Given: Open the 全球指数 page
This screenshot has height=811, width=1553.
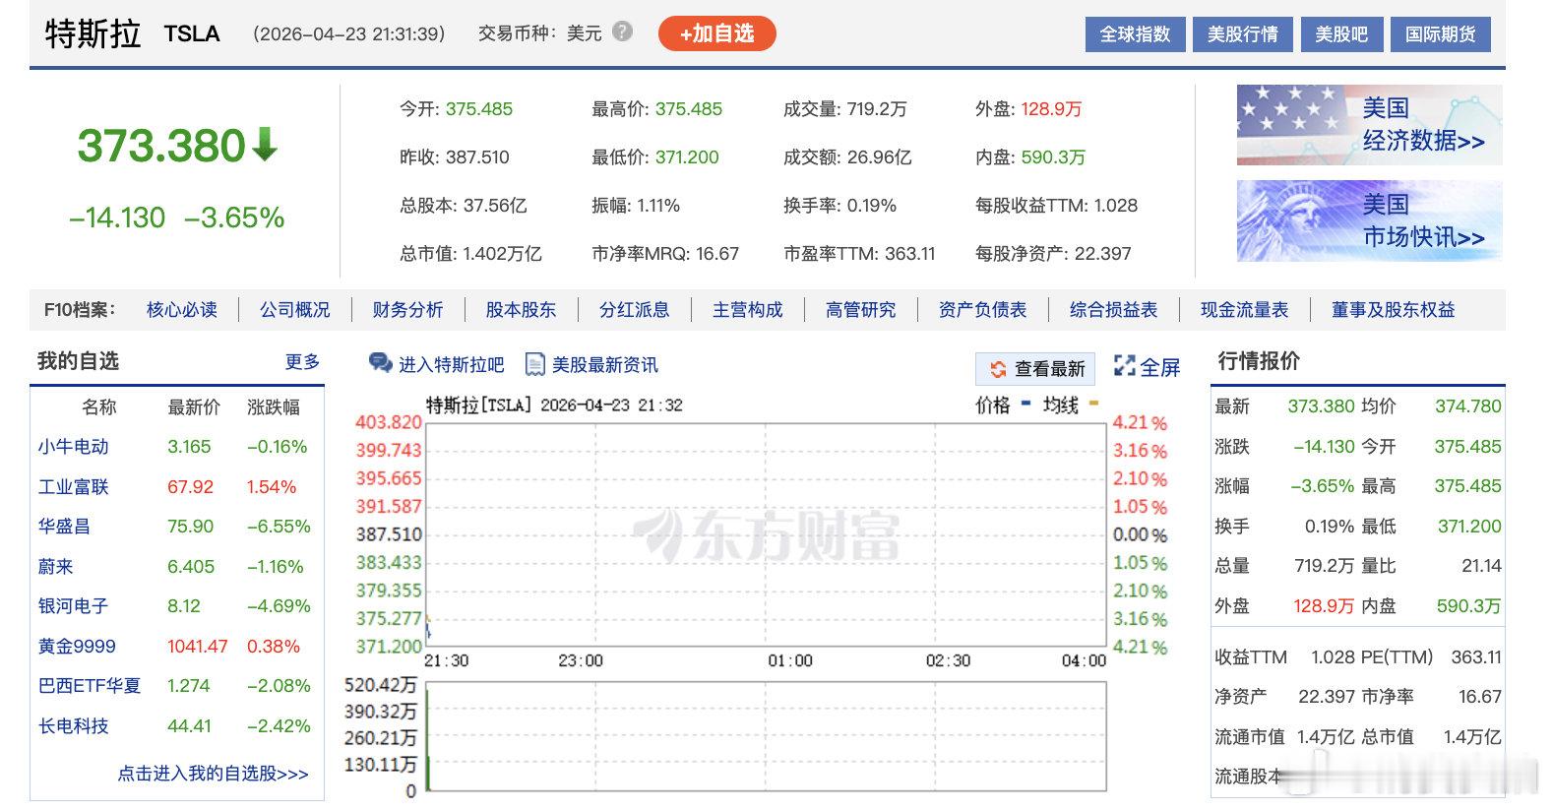Looking at the screenshot, I should (1135, 34).
